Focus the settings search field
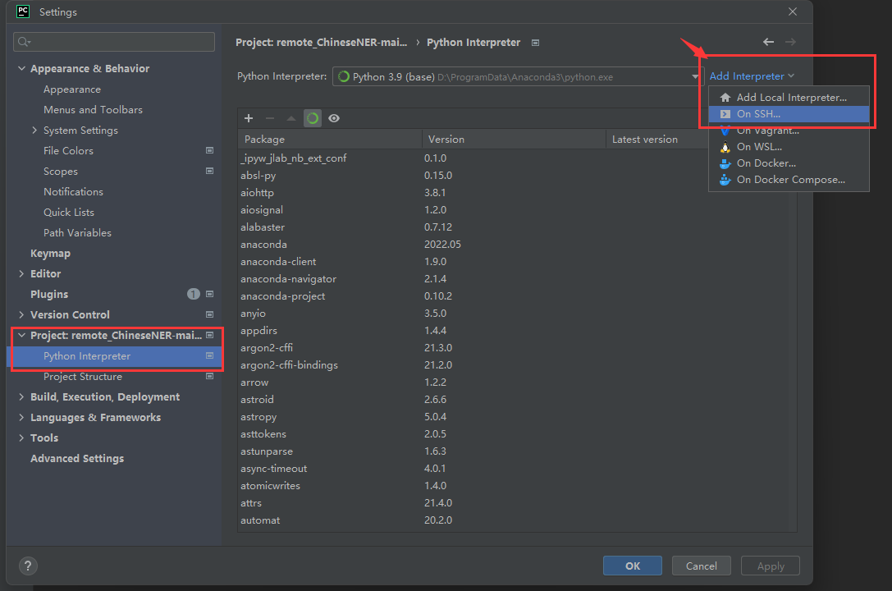Viewport: 892px width, 591px height. (x=115, y=42)
